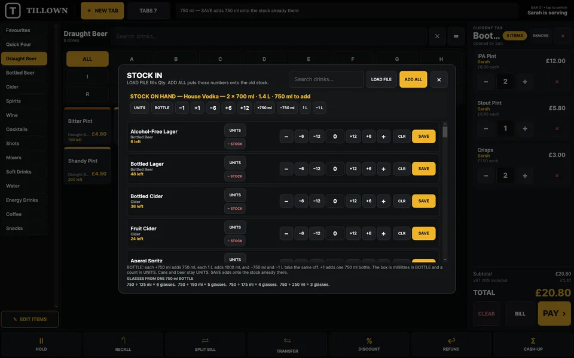Clear the main drinks search with the X

(437, 36)
